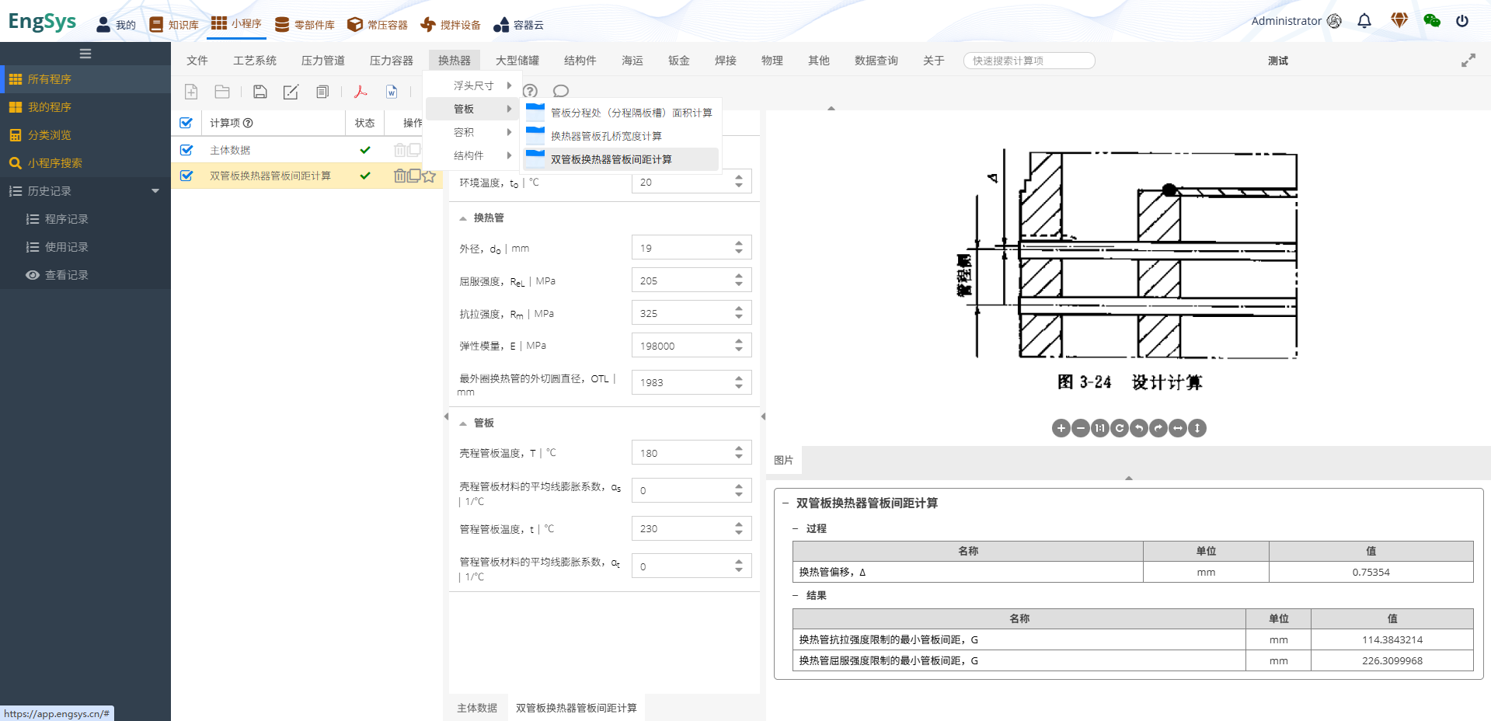1491x721 pixels.
Task: Export the calculation as PDF
Action: pos(361,92)
